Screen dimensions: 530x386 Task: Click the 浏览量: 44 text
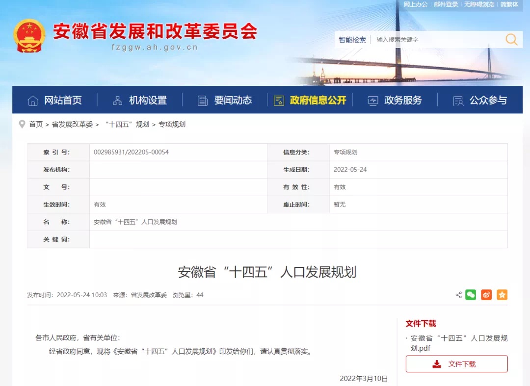coord(188,295)
